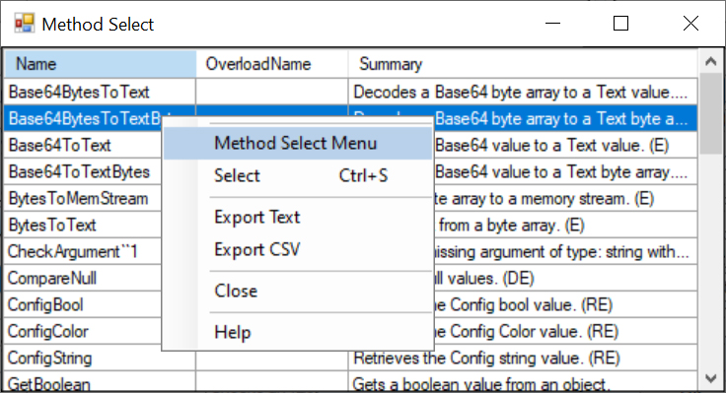
Task: Select the CompareNull row name
Action: (x=52, y=279)
